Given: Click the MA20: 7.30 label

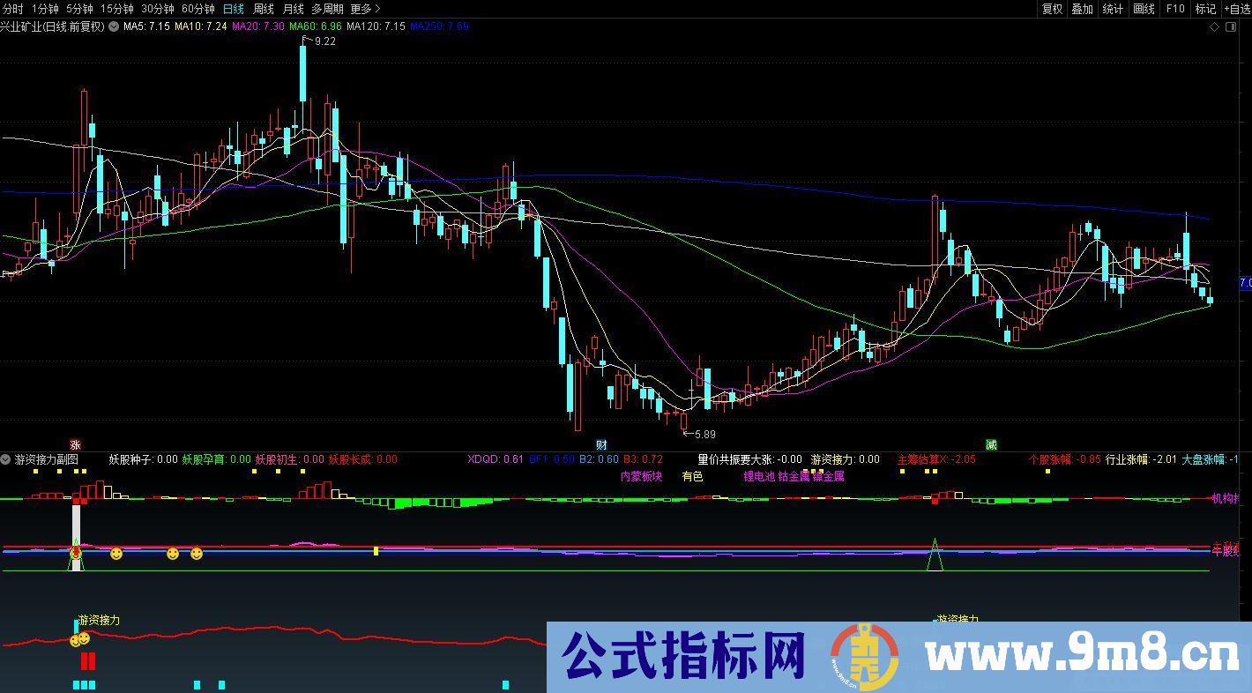Looking at the screenshot, I should (258, 26).
